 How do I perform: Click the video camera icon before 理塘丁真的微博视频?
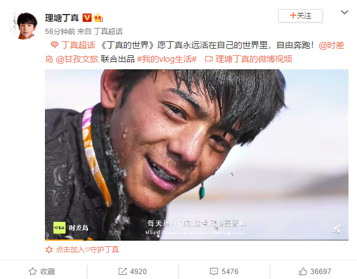coord(209,59)
